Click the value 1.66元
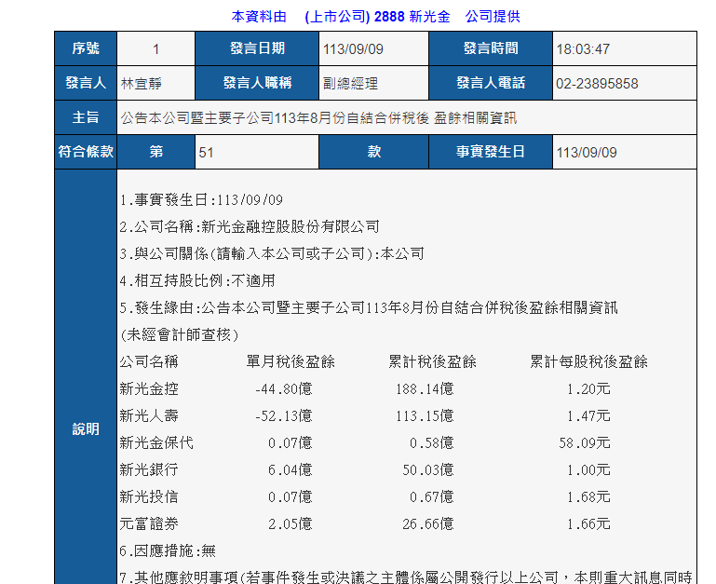The height and width of the screenshot is (584, 716). (x=588, y=523)
